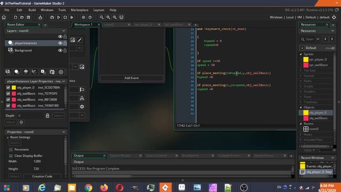Open target manager crosshair icon
The height and width of the screenshot is (192, 341).
coord(334,18)
